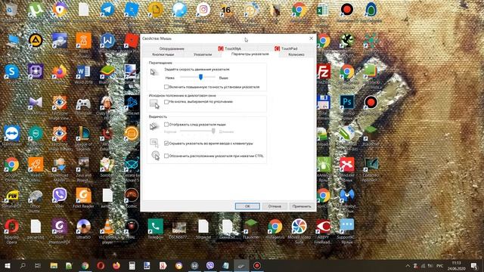Enable enhanced pointer precision checkbox
The image size is (484, 272).
coord(166,87)
